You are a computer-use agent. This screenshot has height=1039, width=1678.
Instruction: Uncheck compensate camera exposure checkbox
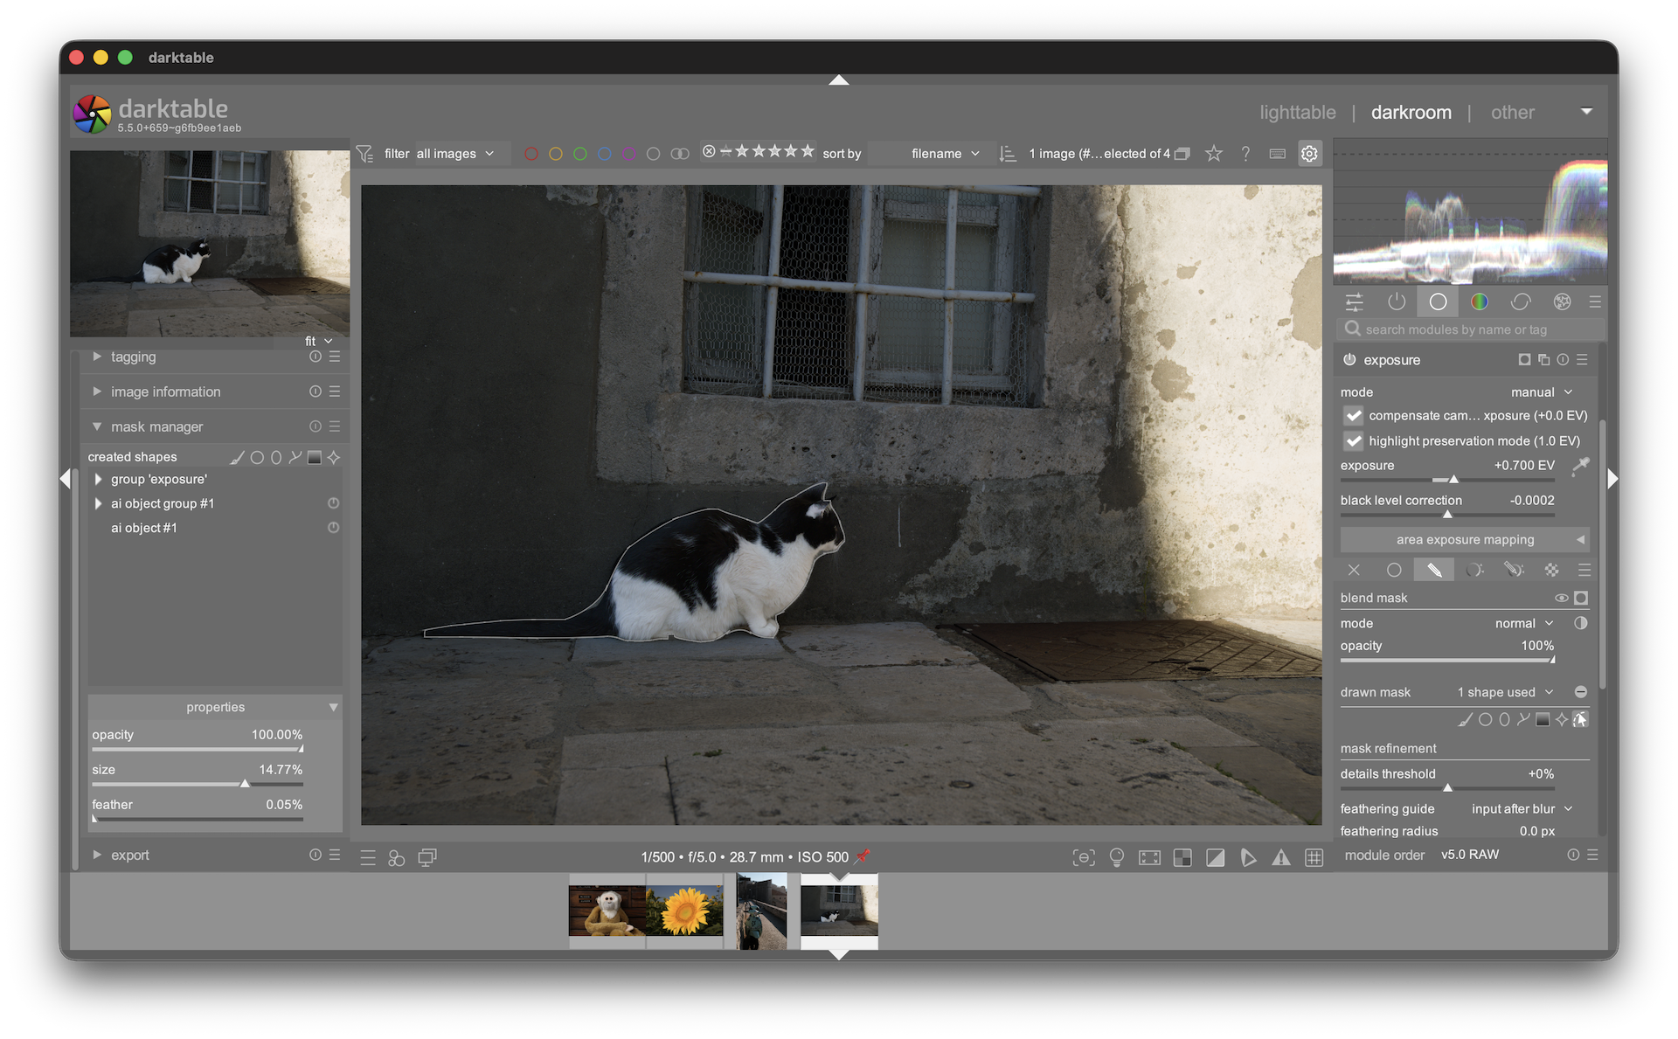pos(1354,416)
